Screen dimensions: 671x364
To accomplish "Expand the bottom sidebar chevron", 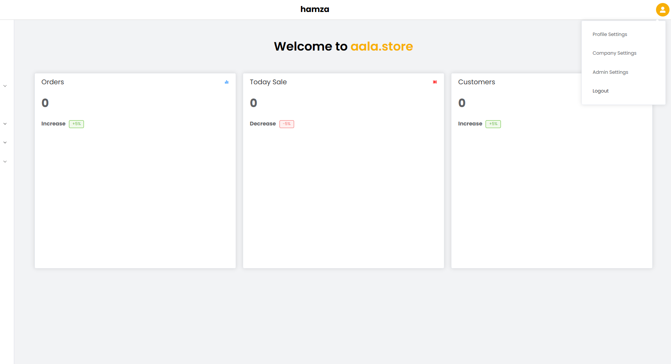I will click(x=5, y=161).
